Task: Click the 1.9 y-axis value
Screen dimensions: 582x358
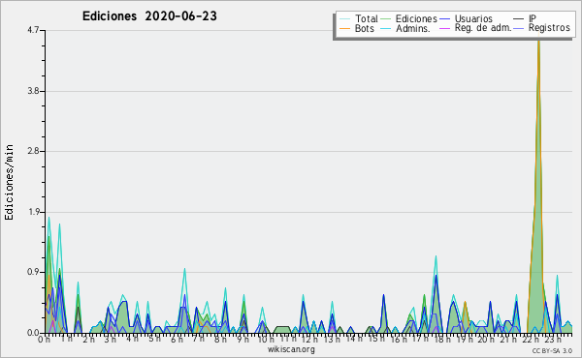Action: 33,212
